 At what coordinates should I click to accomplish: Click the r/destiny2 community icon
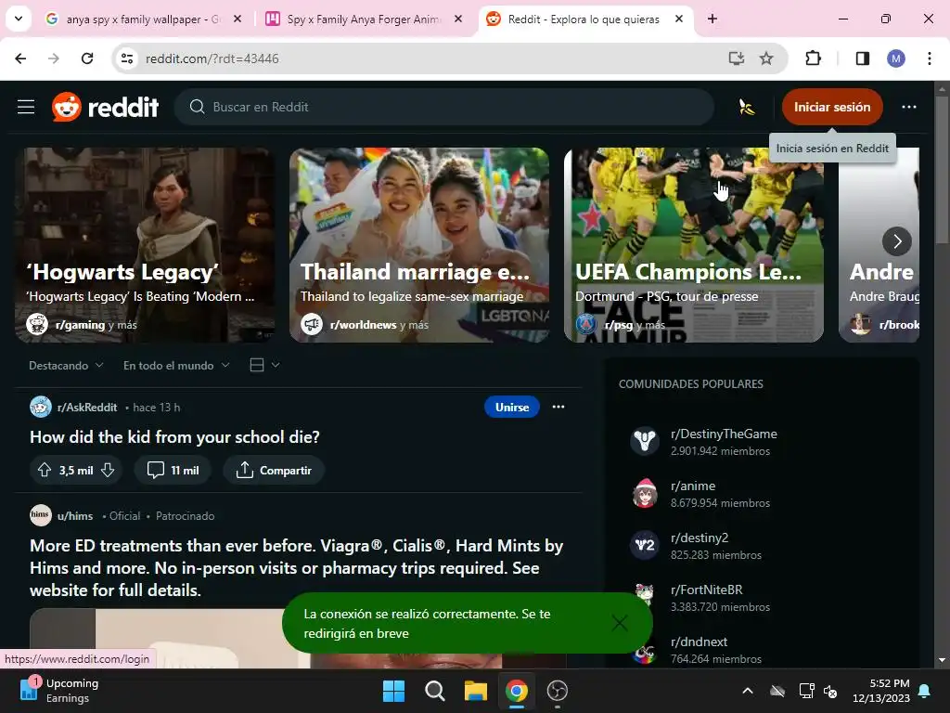coord(645,545)
